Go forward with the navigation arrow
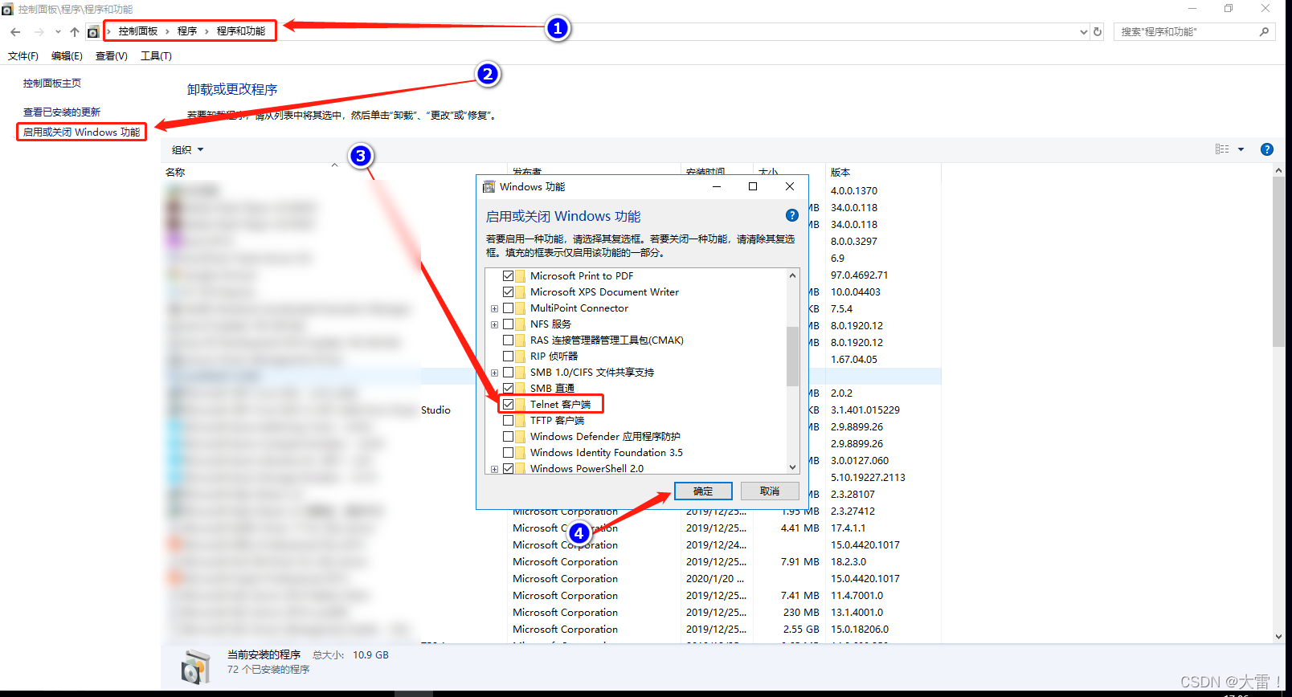 pyautogui.click(x=39, y=32)
